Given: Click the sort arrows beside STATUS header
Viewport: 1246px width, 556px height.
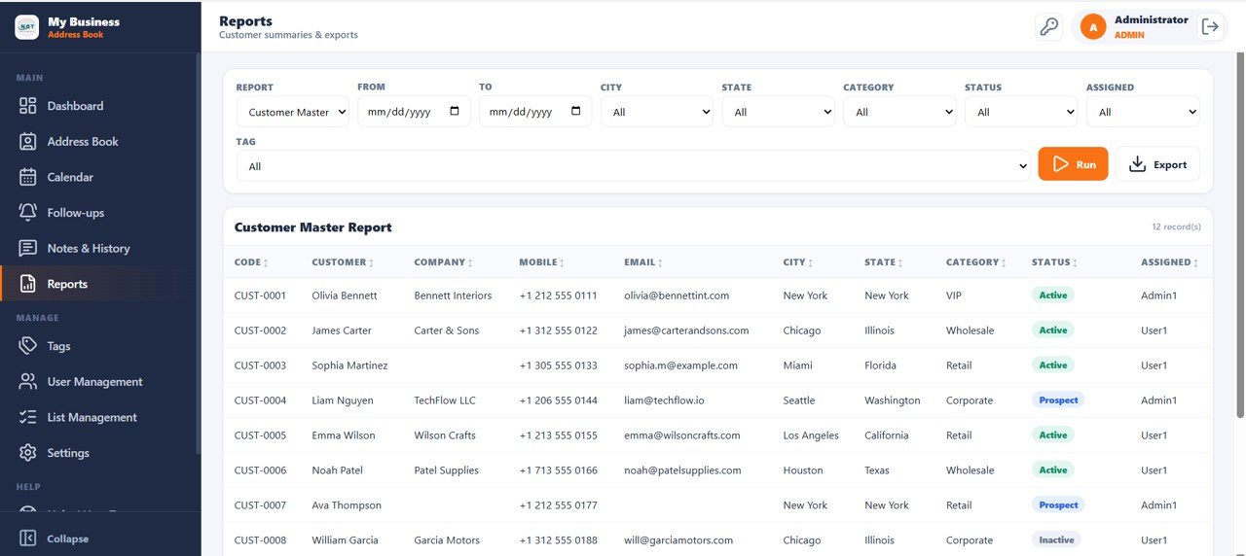Looking at the screenshot, I should (x=1075, y=263).
